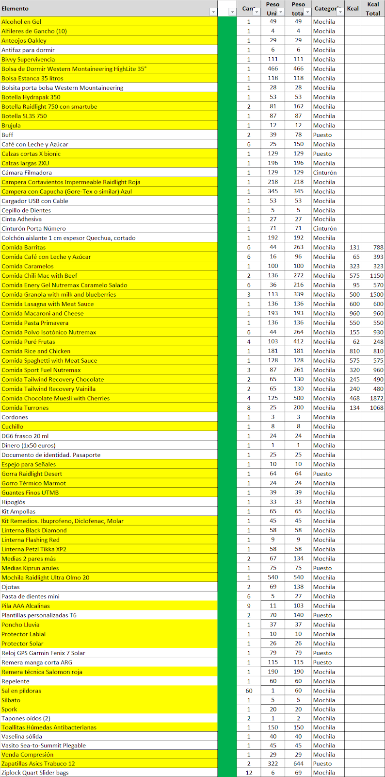Viewport: 385px width, 777px height.
Task: Select Kcal Total 1150 in Chili Mac row
Action: point(373,275)
